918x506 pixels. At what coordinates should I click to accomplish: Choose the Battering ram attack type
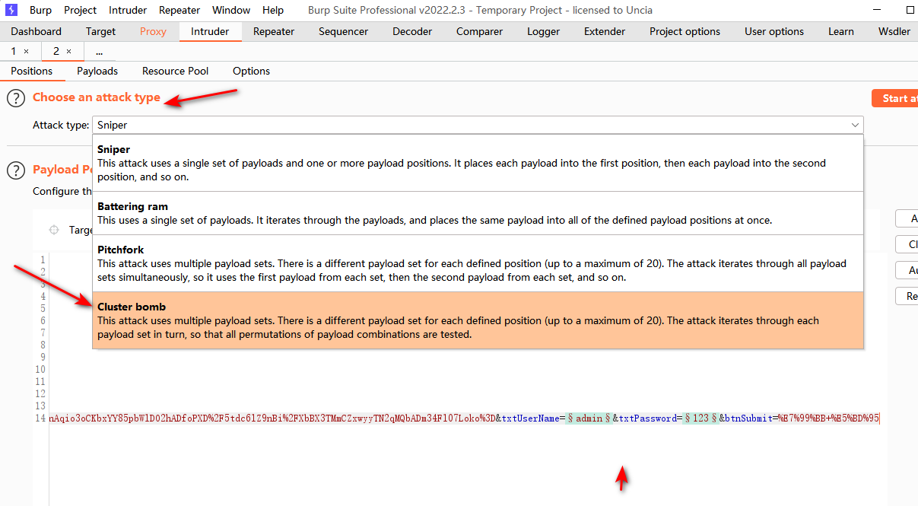(478, 213)
